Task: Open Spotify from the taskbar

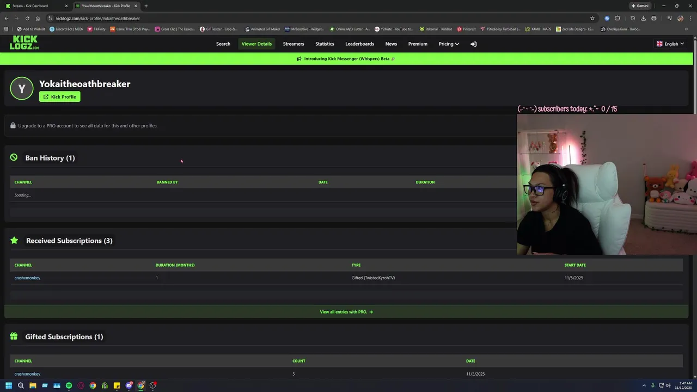Action: pyautogui.click(x=69, y=385)
